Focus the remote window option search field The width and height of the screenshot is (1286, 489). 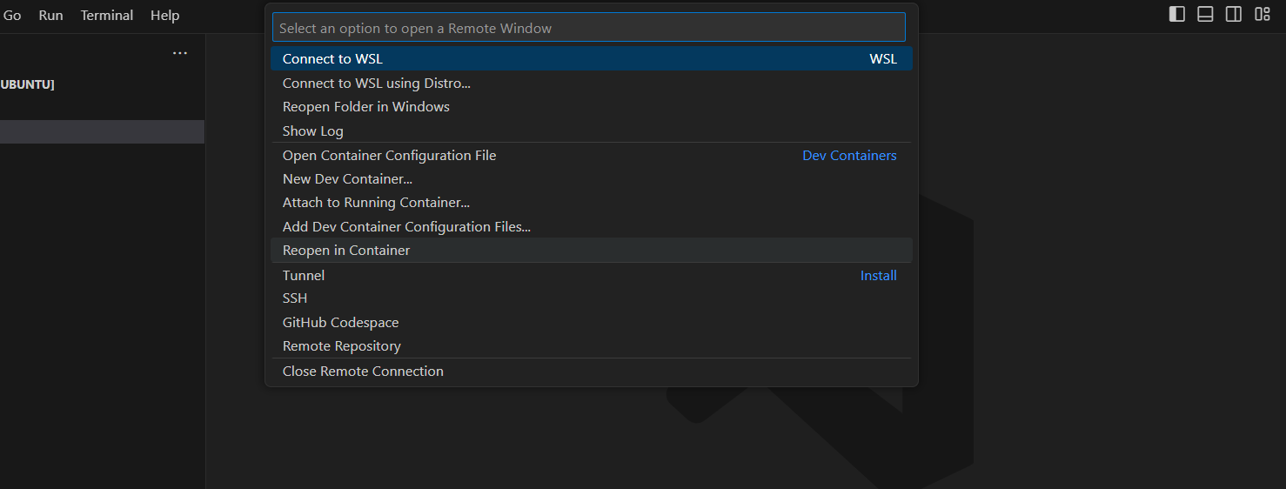click(589, 28)
